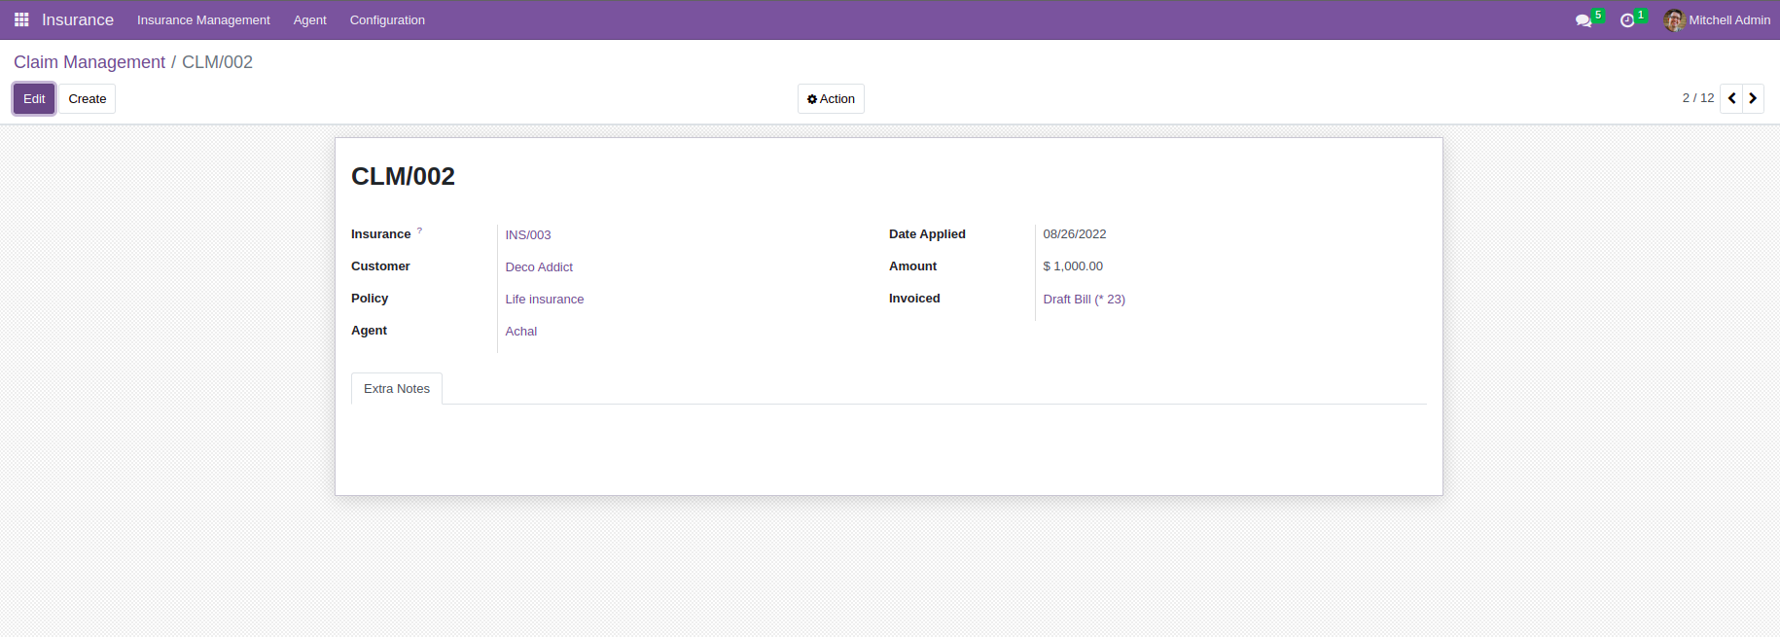Image resolution: width=1780 pixels, height=637 pixels.
Task: Click the Amount field label
Action: (x=912, y=266)
